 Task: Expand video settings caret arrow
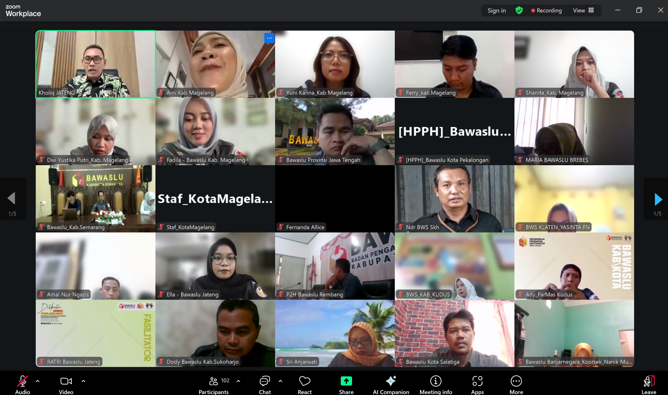[x=83, y=381]
